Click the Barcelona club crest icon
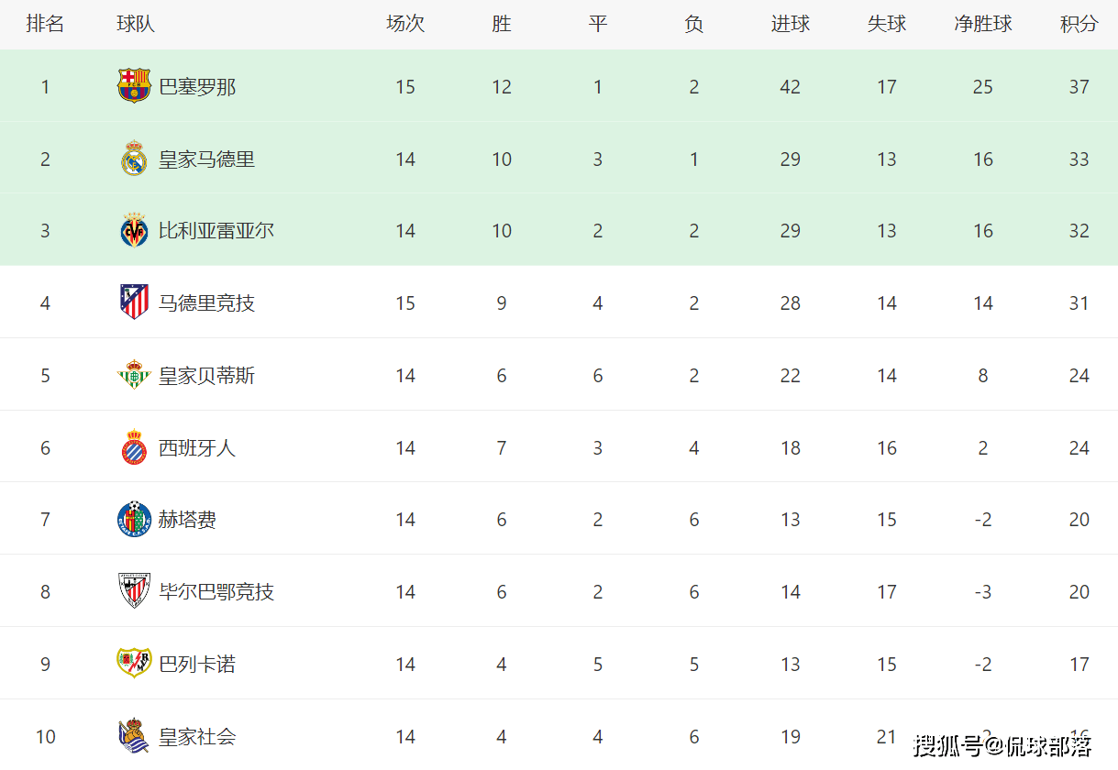Image resolution: width=1118 pixels, height=770 pixels. (134, 86)
